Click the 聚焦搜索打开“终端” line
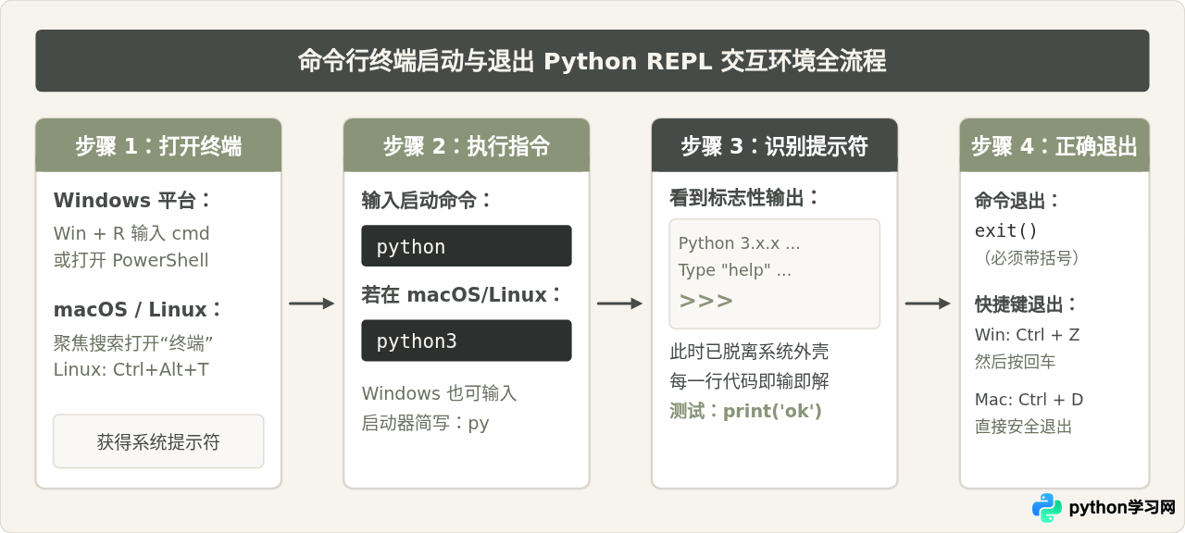This screenshot has width=1185, height=533. click(x=134, y=343)
